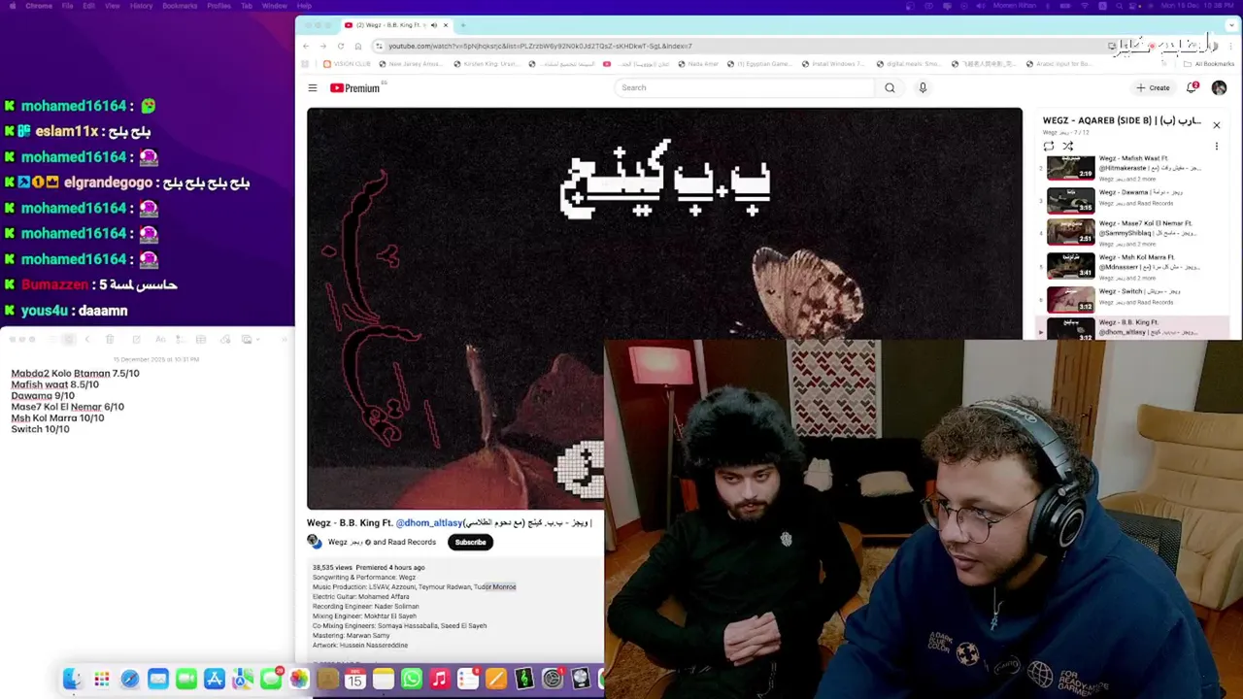The height and width of the screenshot is (699, 1243).
Task: Toggle loop playlist in AQAREB playlist panel
Action: pyautogui.click(x=1049, y=147)
